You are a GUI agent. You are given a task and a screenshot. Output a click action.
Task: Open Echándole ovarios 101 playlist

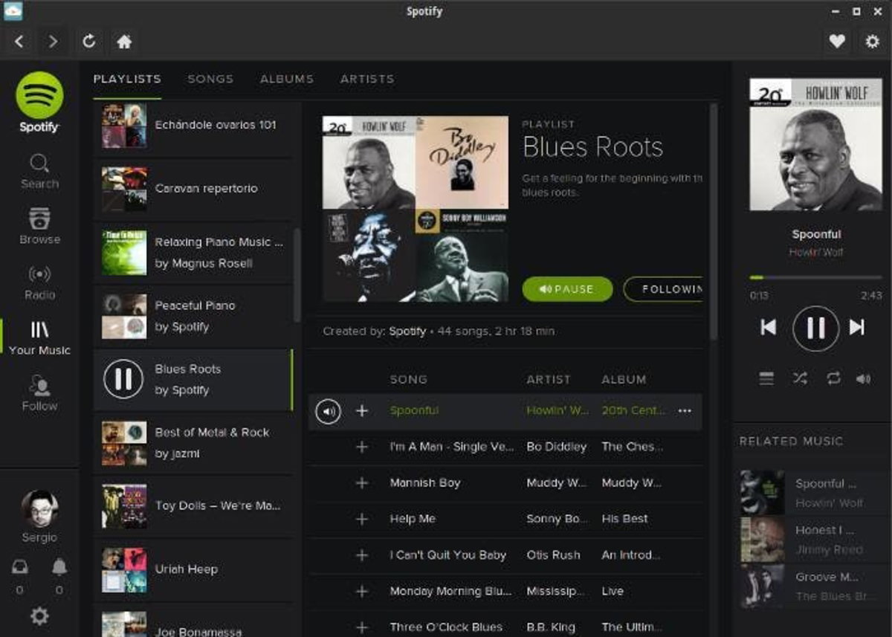[x=194, y=126]
